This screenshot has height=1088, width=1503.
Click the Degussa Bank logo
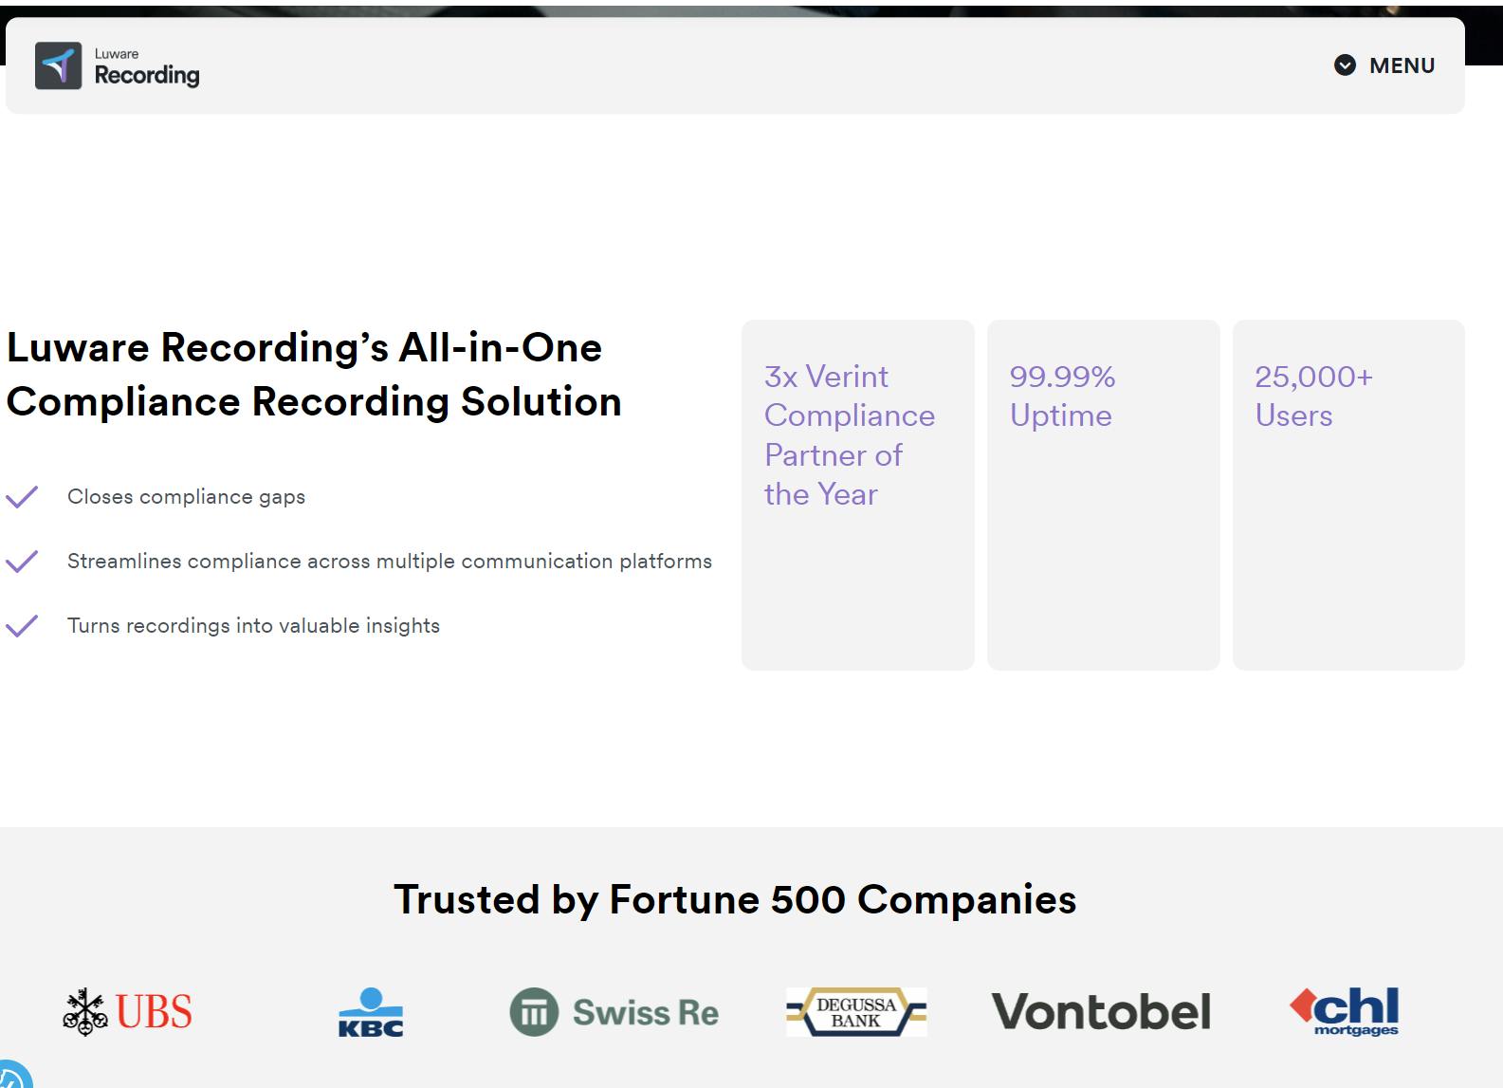coord(856,1012)
